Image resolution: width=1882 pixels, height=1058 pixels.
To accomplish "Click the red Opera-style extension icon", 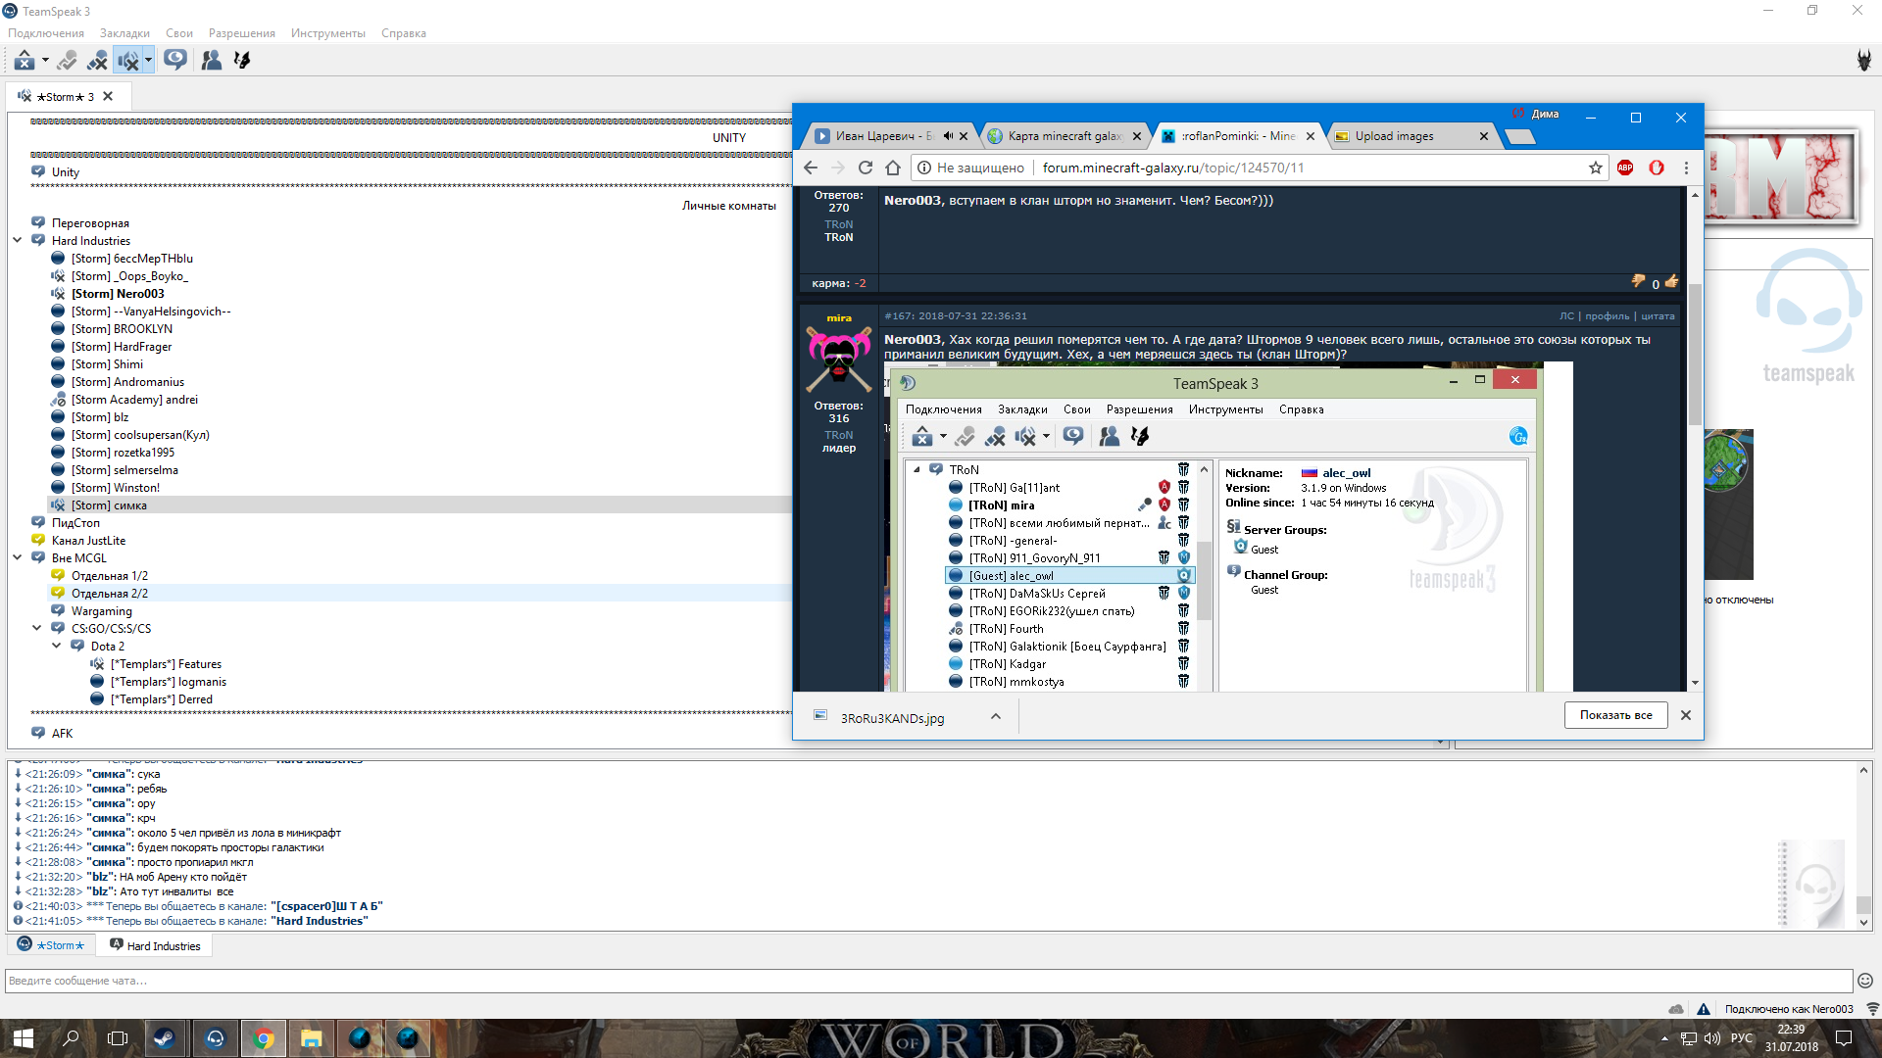I will 1657,168.
